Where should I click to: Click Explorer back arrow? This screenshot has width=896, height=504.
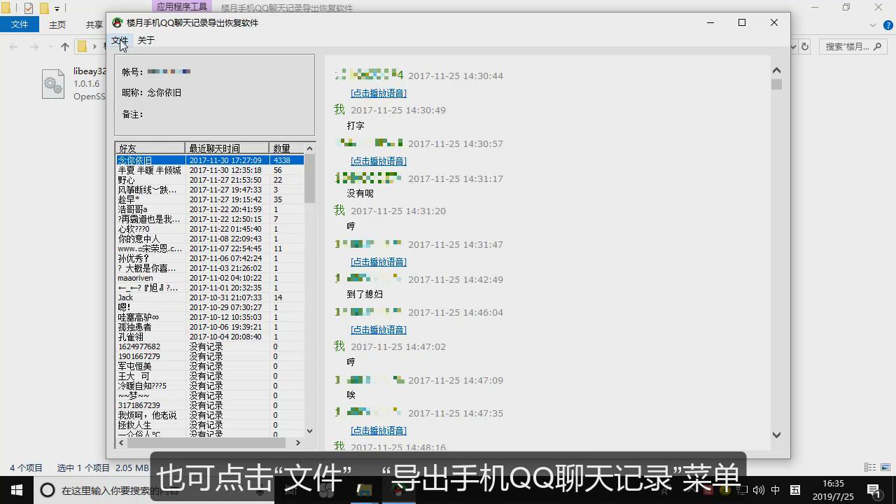(13, 47)
